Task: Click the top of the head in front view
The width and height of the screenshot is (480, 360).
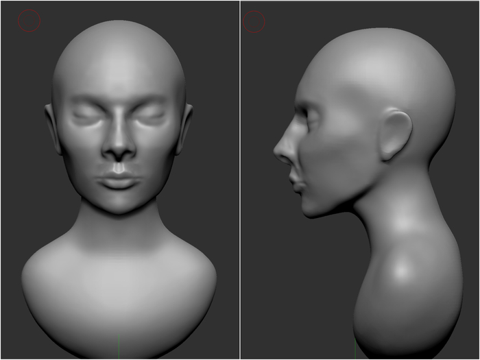Action: [x=119, y=26]
